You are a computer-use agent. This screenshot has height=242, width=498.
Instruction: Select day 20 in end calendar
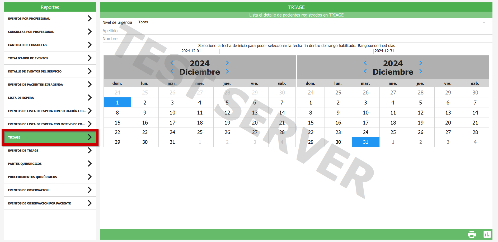(448, 123)
